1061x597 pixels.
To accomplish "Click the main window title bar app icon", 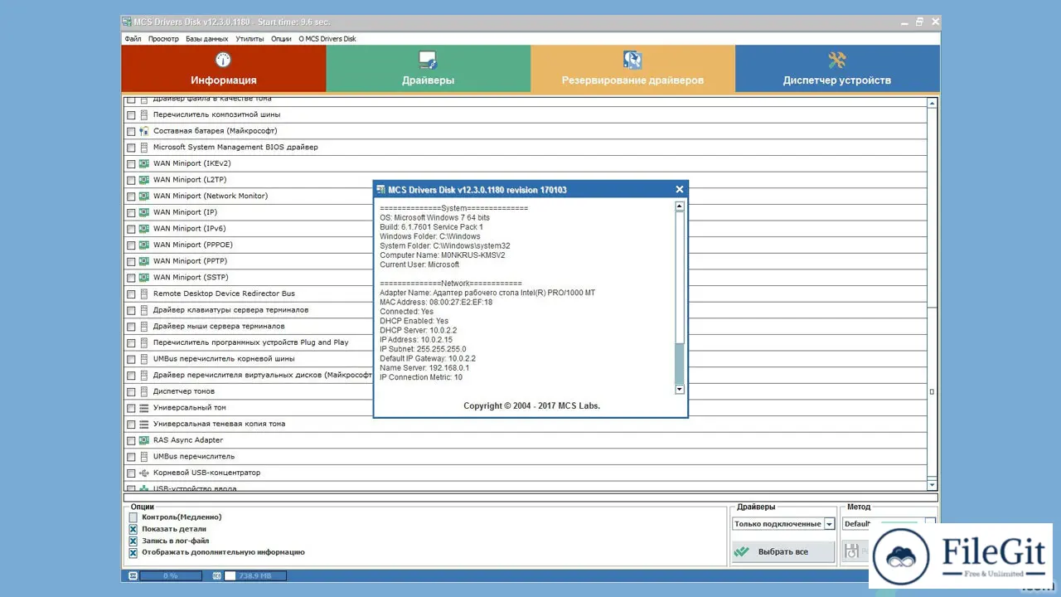I will click(x=127, y=22).
